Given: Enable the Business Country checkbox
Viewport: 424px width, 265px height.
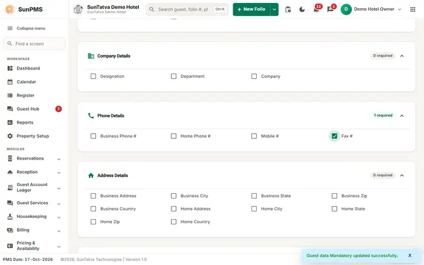Looking at the screenshot, I should pyautogui.click(x=93, y=208).
